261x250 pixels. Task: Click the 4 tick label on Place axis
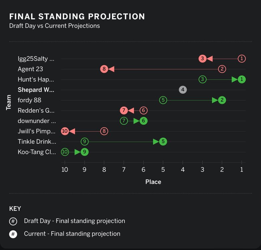tap(183, 170)
